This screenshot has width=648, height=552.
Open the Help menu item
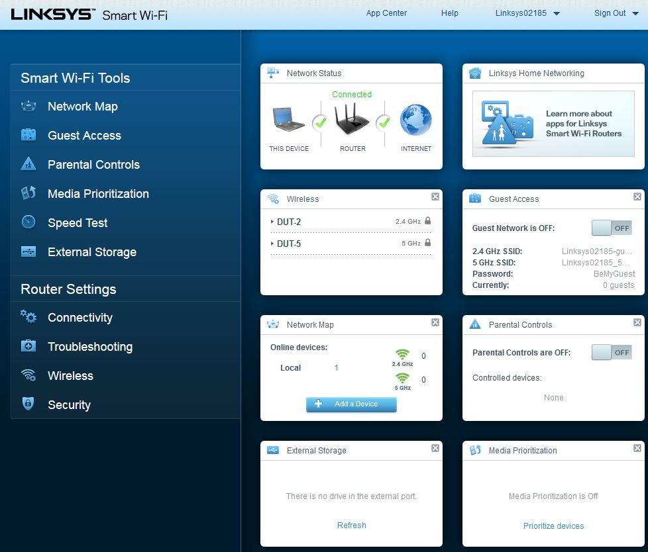coord(450,13)
